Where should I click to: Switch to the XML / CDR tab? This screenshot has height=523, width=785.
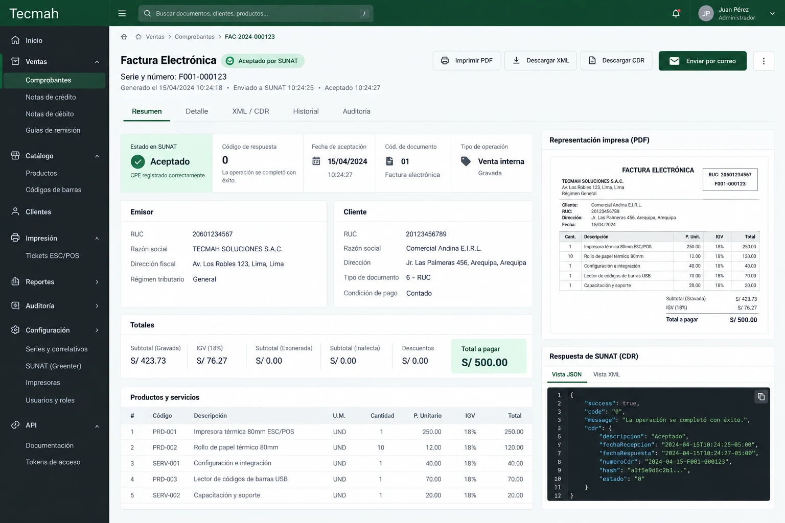point(250,111)
